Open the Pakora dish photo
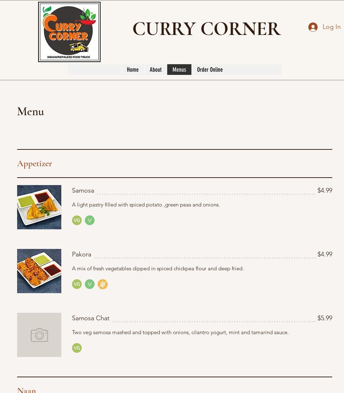This screenshot has height=393, width=344. point(39,271)
